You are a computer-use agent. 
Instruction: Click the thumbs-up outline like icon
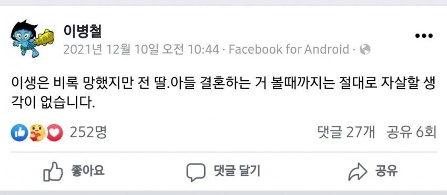coord(53,172)
